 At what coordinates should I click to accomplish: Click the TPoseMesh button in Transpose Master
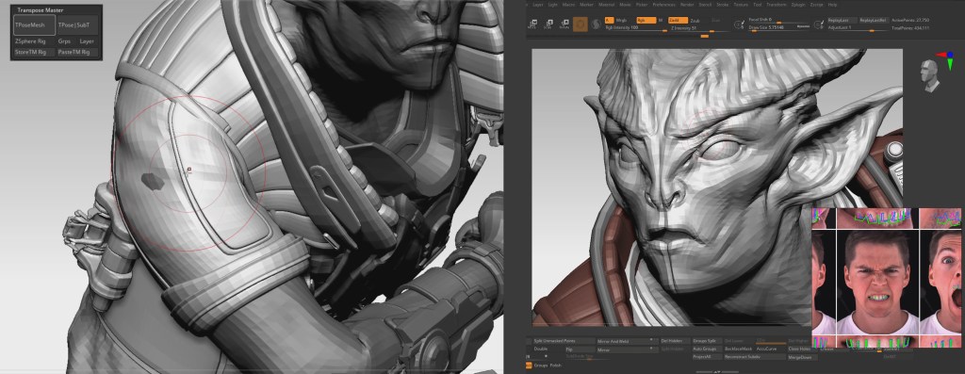pos(34,25)
